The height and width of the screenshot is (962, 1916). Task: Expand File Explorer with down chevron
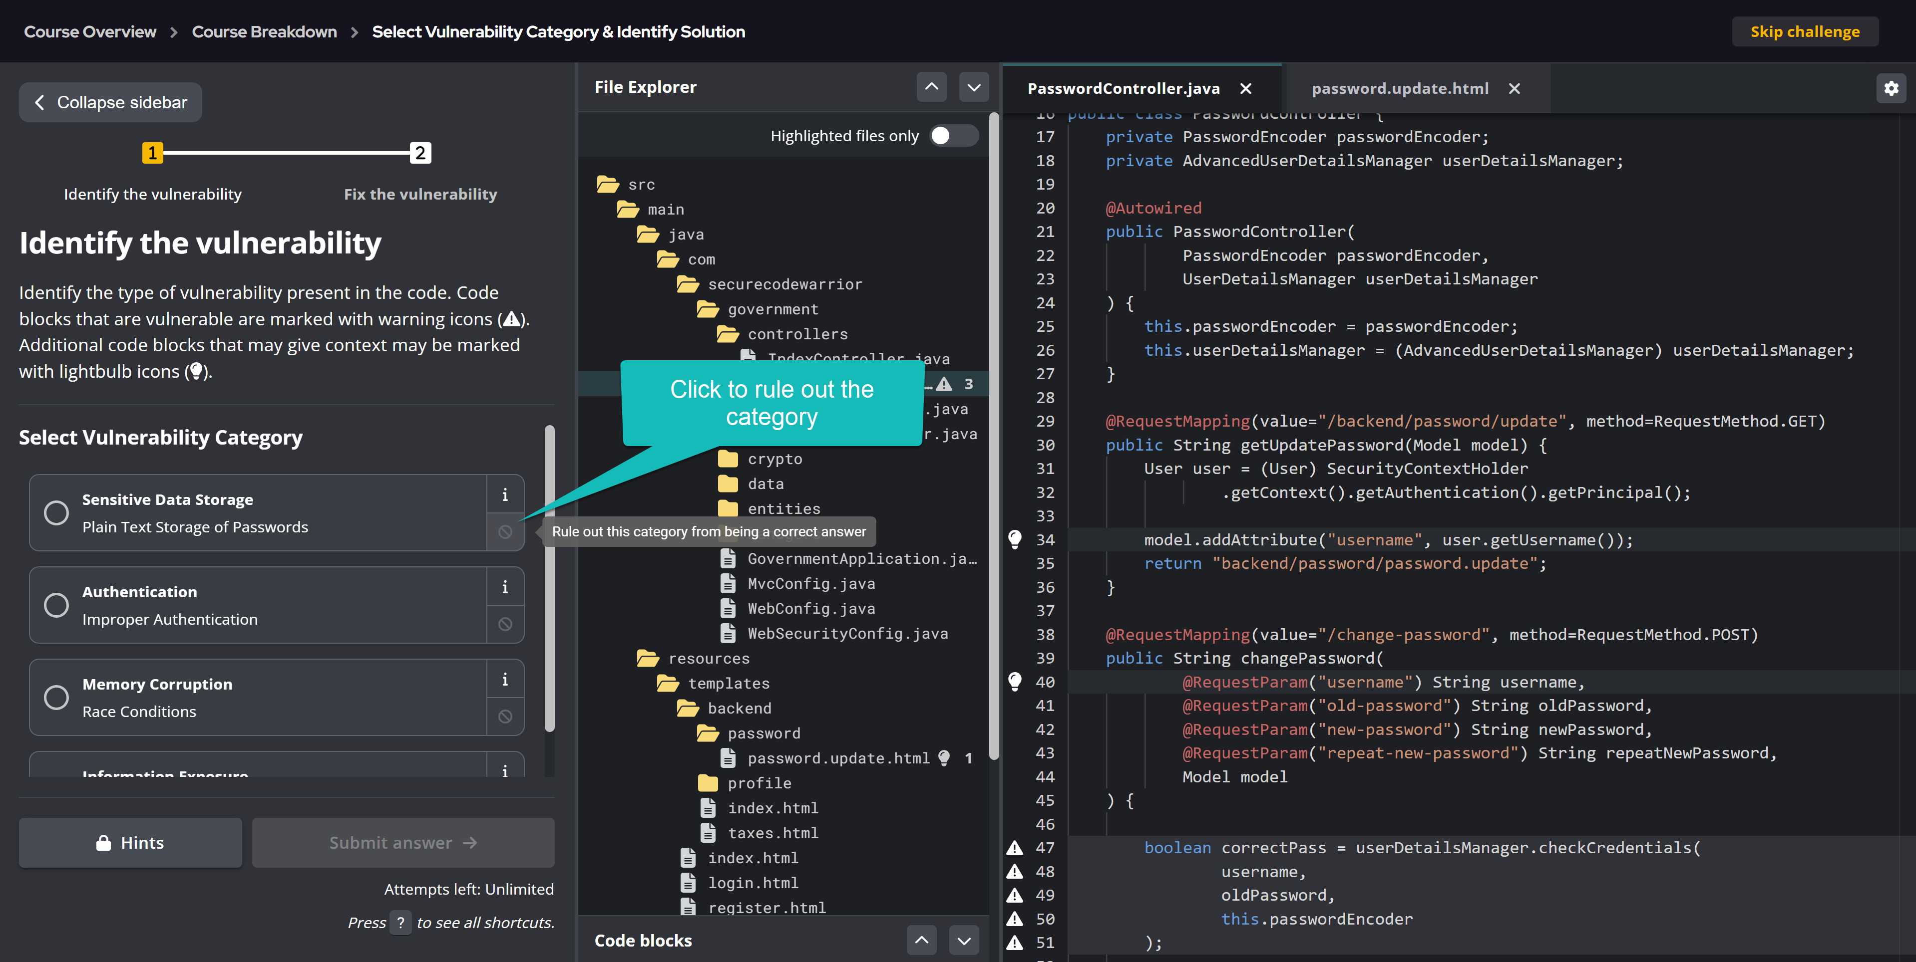point(974,87)
